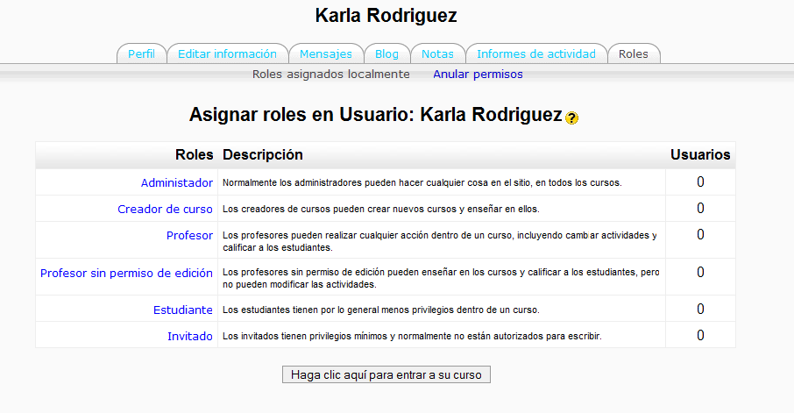
Task: Open the Creador de curso role
Action: tap(165, 209)
